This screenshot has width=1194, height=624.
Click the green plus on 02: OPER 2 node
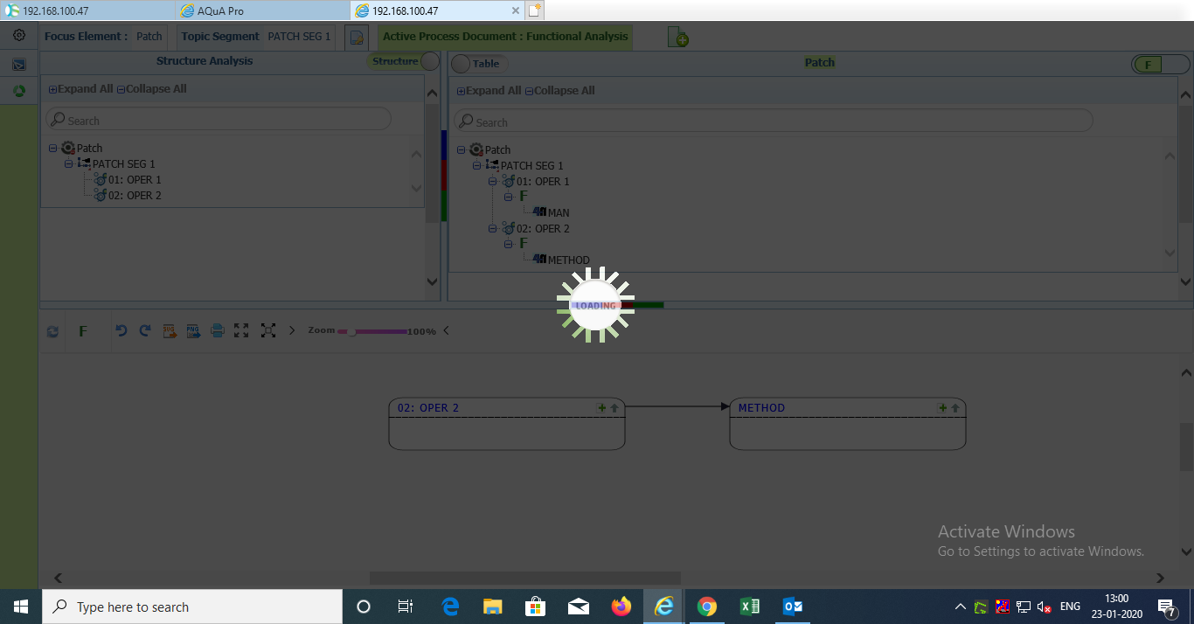pos(601,408)
